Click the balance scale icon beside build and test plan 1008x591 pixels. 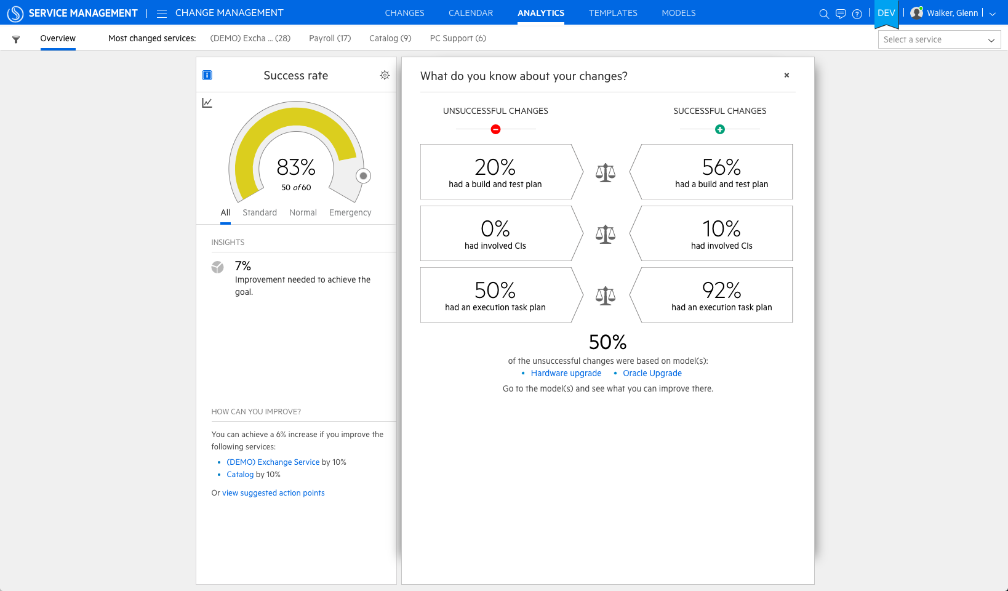point(606,172)
